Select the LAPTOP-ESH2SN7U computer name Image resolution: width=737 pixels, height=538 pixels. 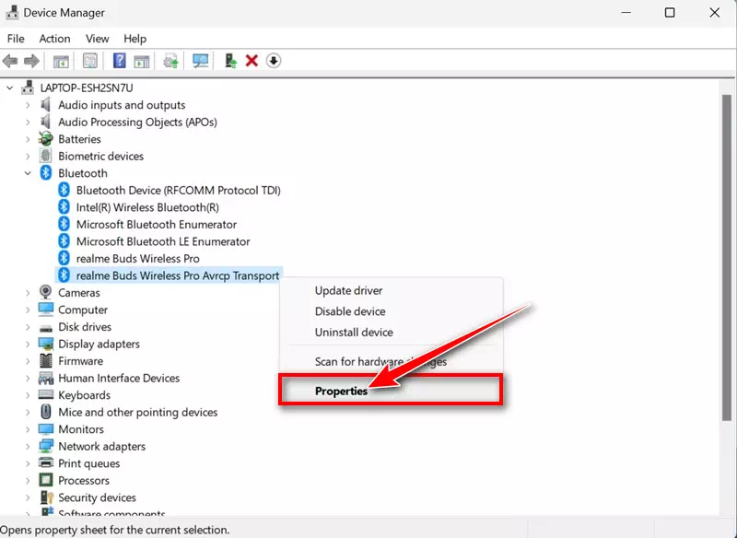click(87, 88)
